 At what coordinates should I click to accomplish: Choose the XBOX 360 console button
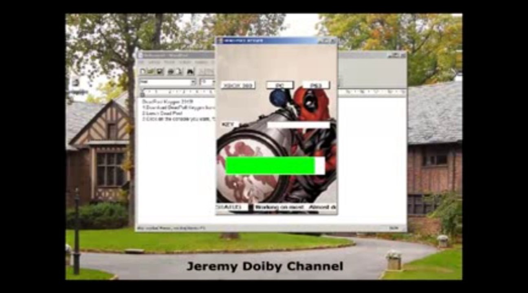pyautogui.click(x=238, y=85)
